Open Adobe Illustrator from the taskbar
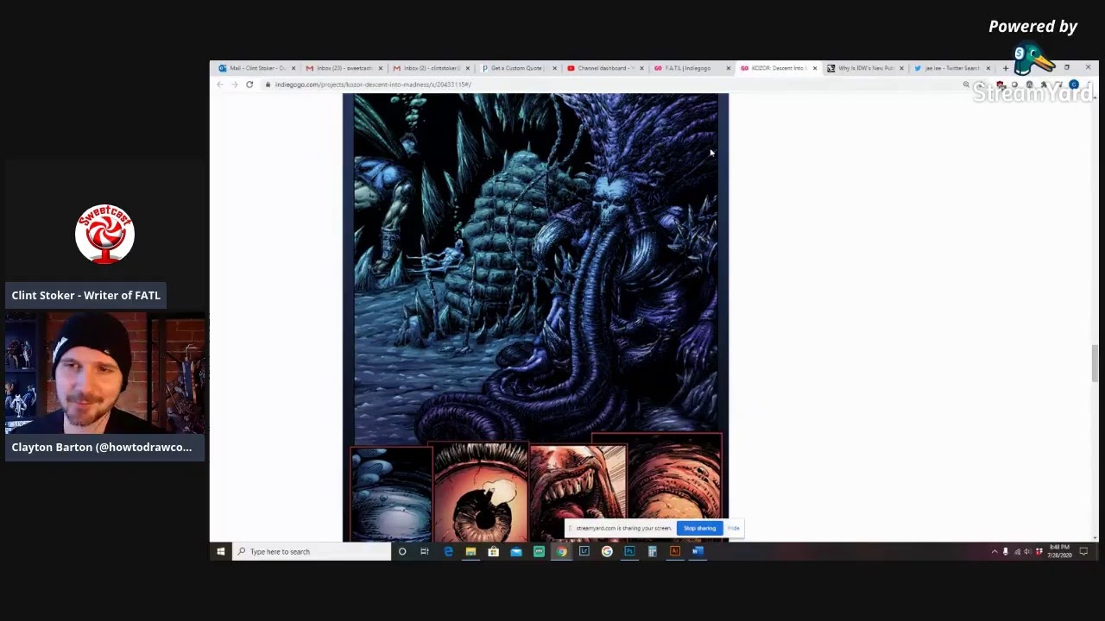Image resolution: width=1105 pixels, height=621 pixels. 675,552
